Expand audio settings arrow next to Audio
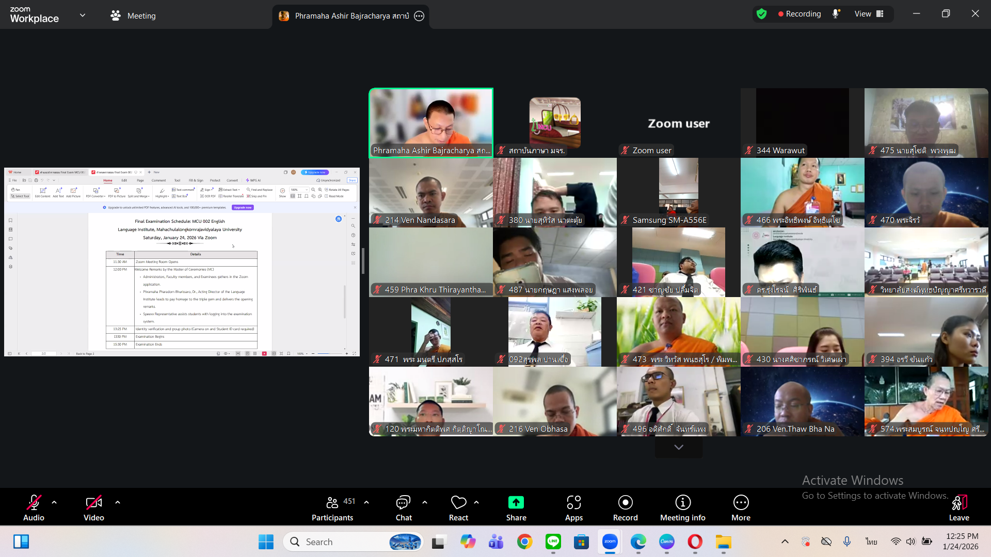991x557 pixels. click(x=54, y=502)
